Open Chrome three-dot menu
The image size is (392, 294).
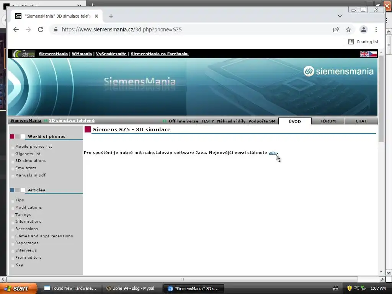click(376, 29)
